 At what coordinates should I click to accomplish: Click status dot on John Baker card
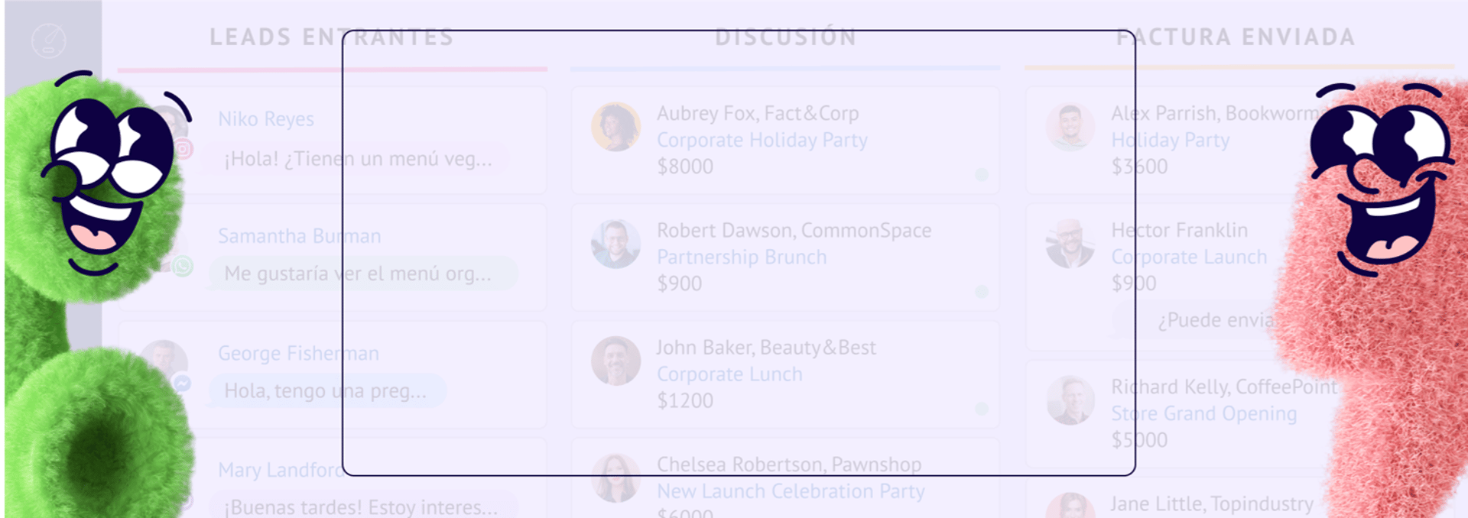pos(982,409)
